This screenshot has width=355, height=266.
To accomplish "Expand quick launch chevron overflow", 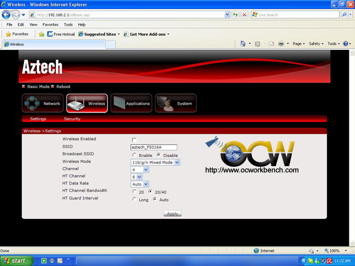I will pyautogui.click(x=68, y=259).
